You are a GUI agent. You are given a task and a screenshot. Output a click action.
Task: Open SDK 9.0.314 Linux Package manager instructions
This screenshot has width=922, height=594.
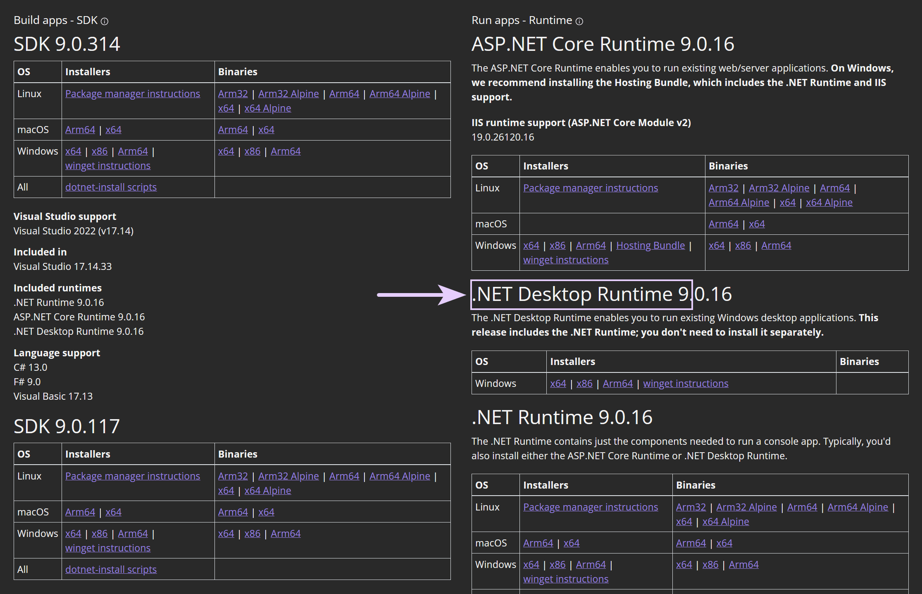[133, 94]
